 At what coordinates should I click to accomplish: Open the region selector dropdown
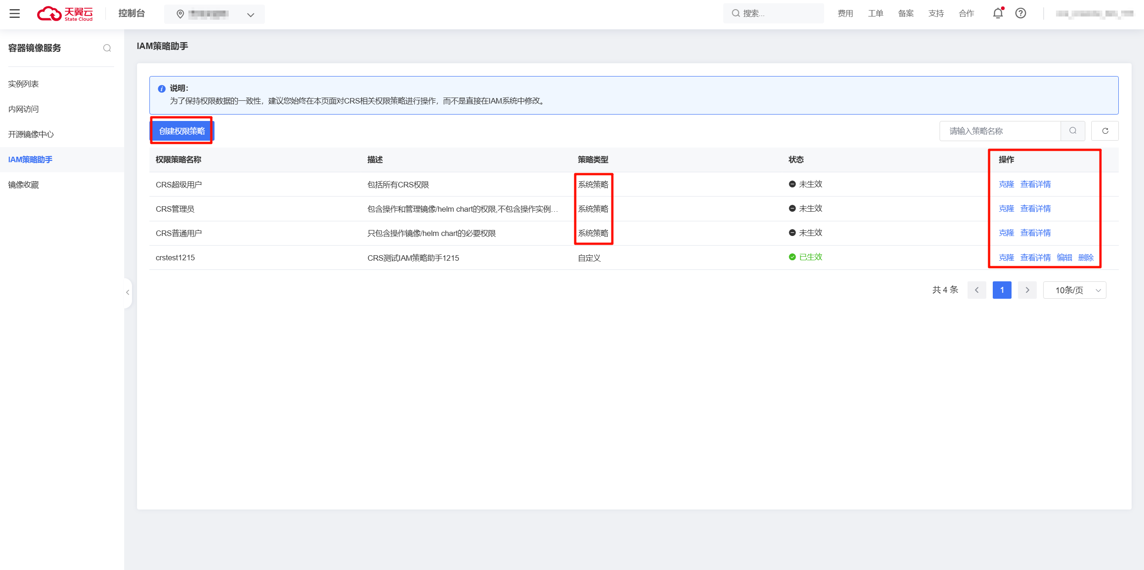pyautogui.click(x=214, y=14)
